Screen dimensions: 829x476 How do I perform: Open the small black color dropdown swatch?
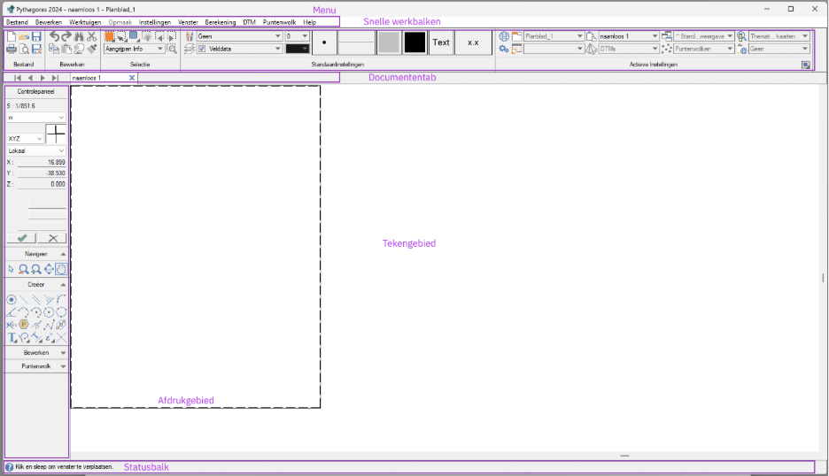tap(297, 49)
